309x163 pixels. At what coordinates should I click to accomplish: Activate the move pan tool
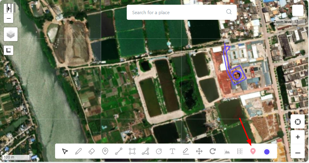click(x=199, y=151)
